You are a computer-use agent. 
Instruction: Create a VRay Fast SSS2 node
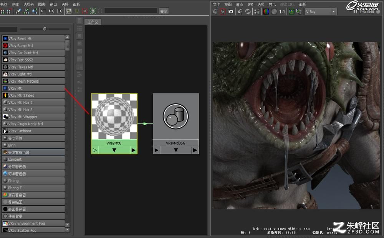33,60
